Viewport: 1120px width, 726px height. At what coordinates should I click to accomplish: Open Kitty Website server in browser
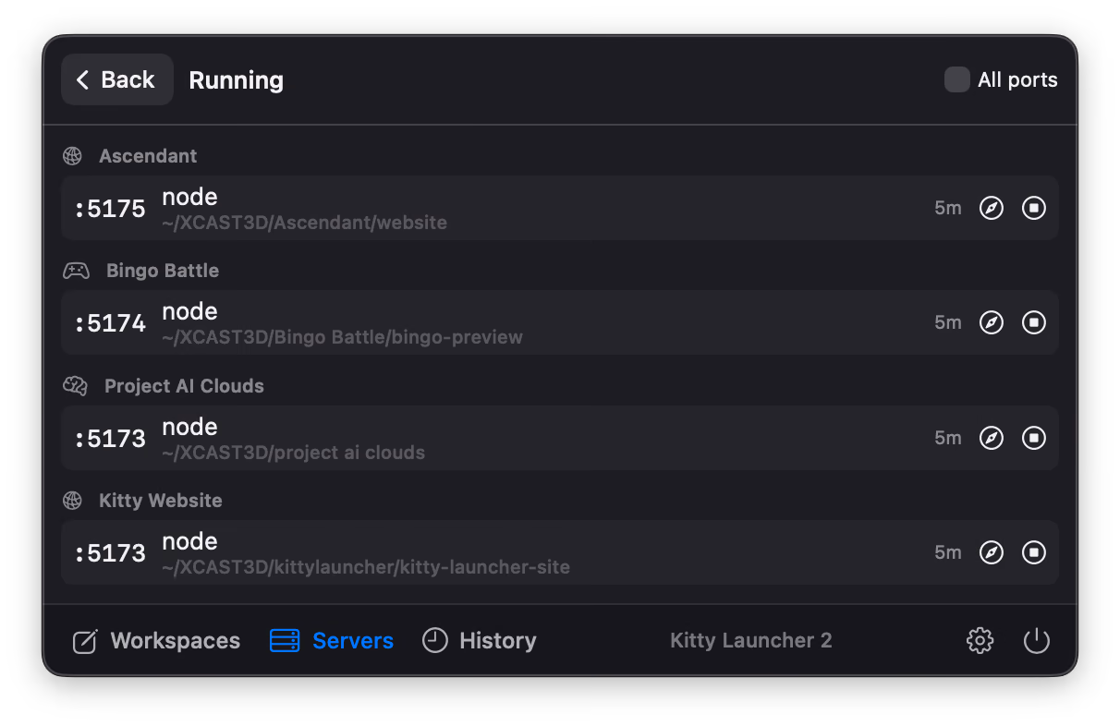pyautogui.click(x=992, y=552)
